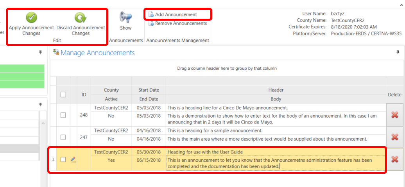
Task: Click the 06/15/2018 end date cell
Action: click(149, 160)
